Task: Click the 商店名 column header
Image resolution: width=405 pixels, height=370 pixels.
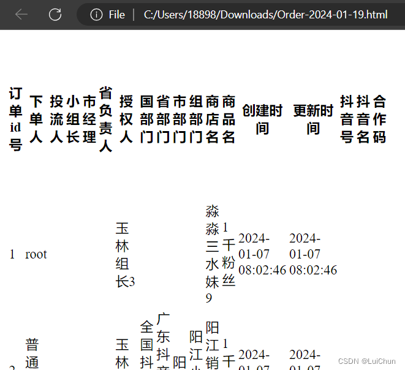Action: tap(212, 119)
